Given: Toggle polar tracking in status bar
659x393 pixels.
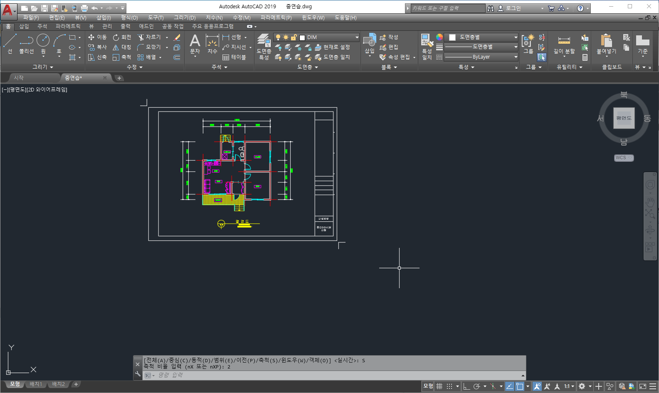Looking at the screenshot, I should coord(477,386).
